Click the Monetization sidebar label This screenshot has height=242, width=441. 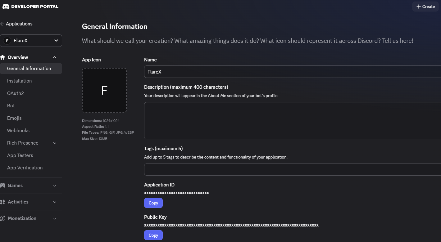coord(22,218)
